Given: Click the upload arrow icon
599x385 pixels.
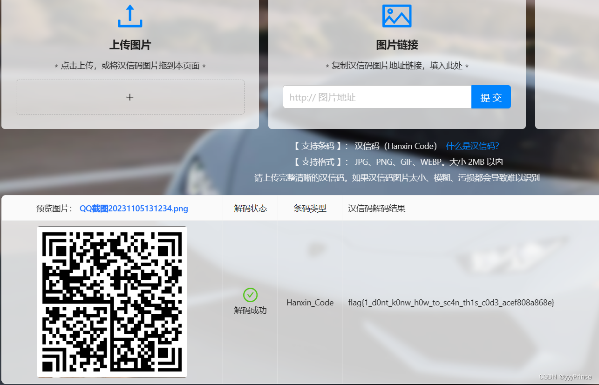Looking at the screenshot, I should point(130,16).
